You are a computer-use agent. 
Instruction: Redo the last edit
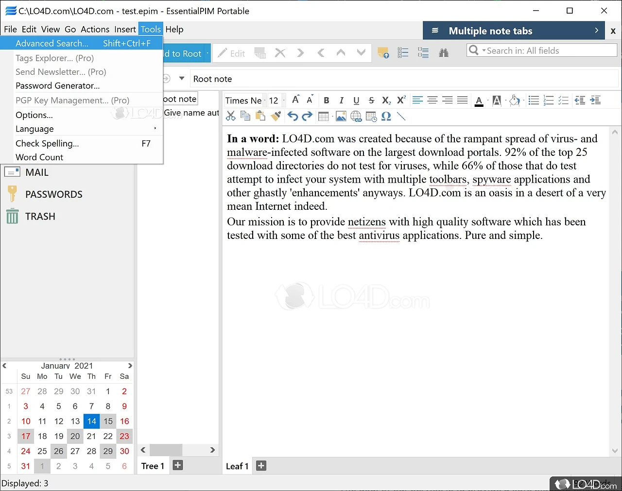pos(307,116)
